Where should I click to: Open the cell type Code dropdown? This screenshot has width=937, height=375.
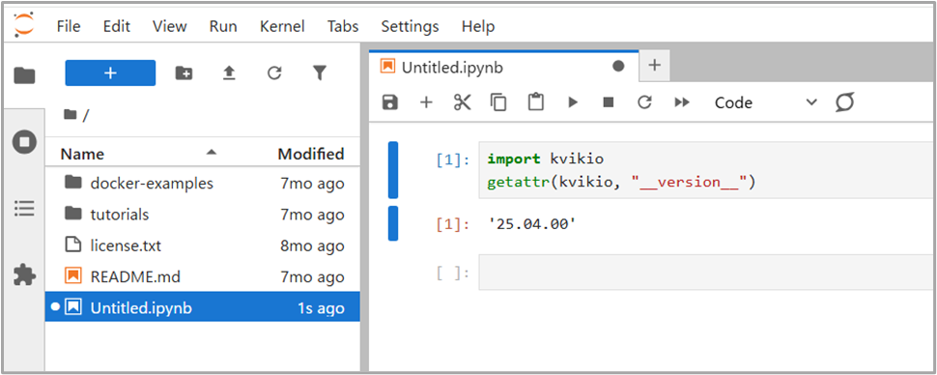point(765,102)
